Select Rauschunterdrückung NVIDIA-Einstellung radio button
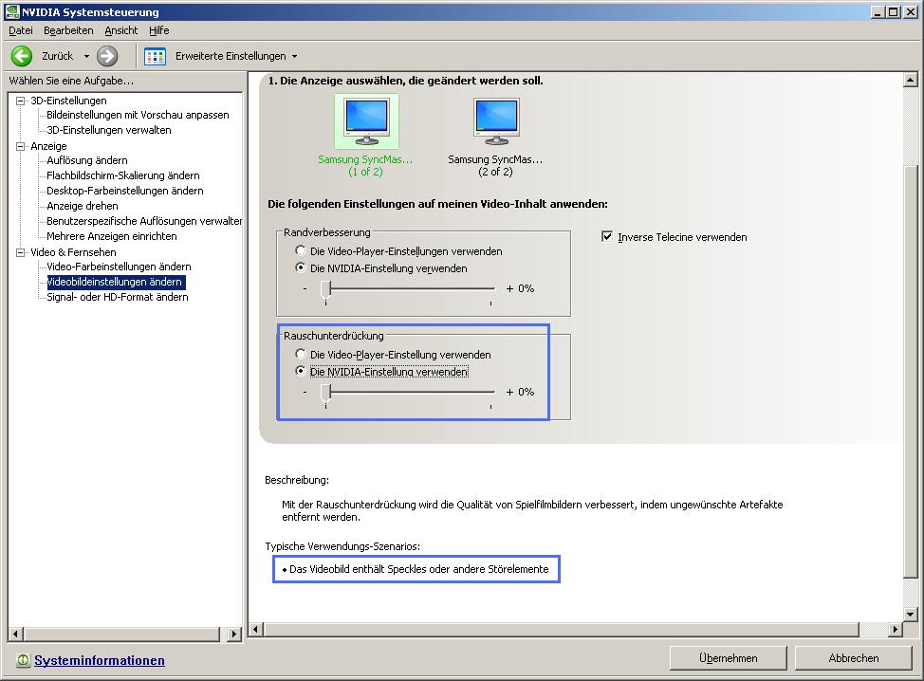 (301, 371)
